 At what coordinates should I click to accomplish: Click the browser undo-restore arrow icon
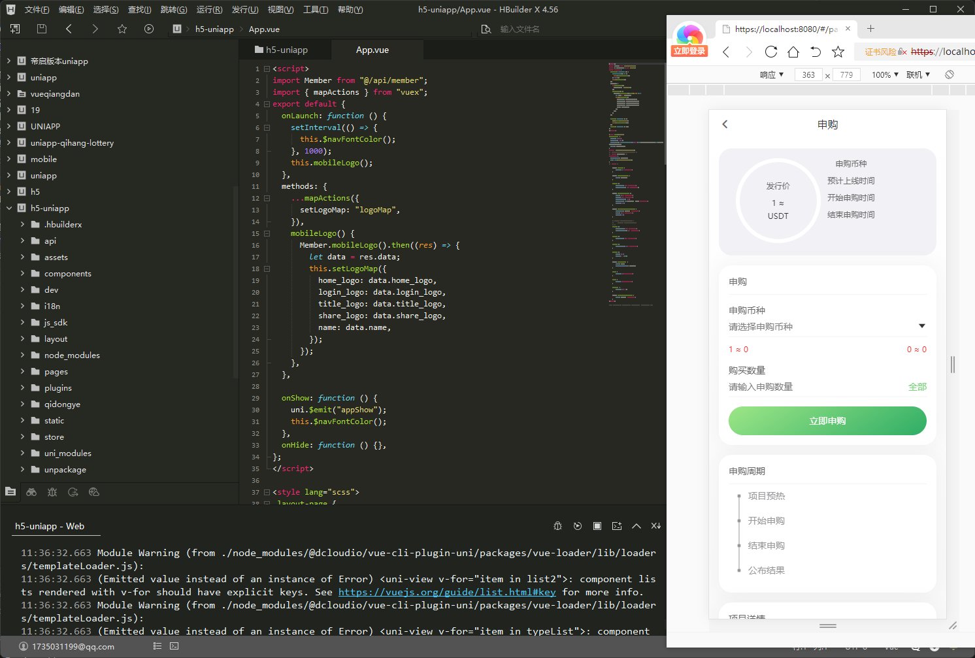[816, 52]
